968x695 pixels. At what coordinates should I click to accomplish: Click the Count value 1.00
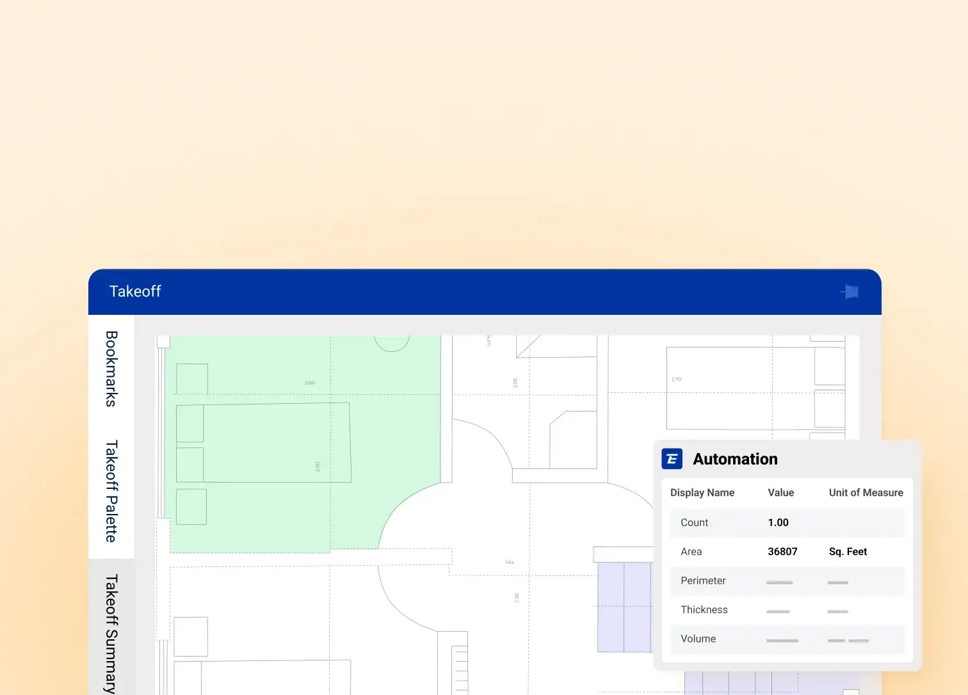click(x=778, y=523)
